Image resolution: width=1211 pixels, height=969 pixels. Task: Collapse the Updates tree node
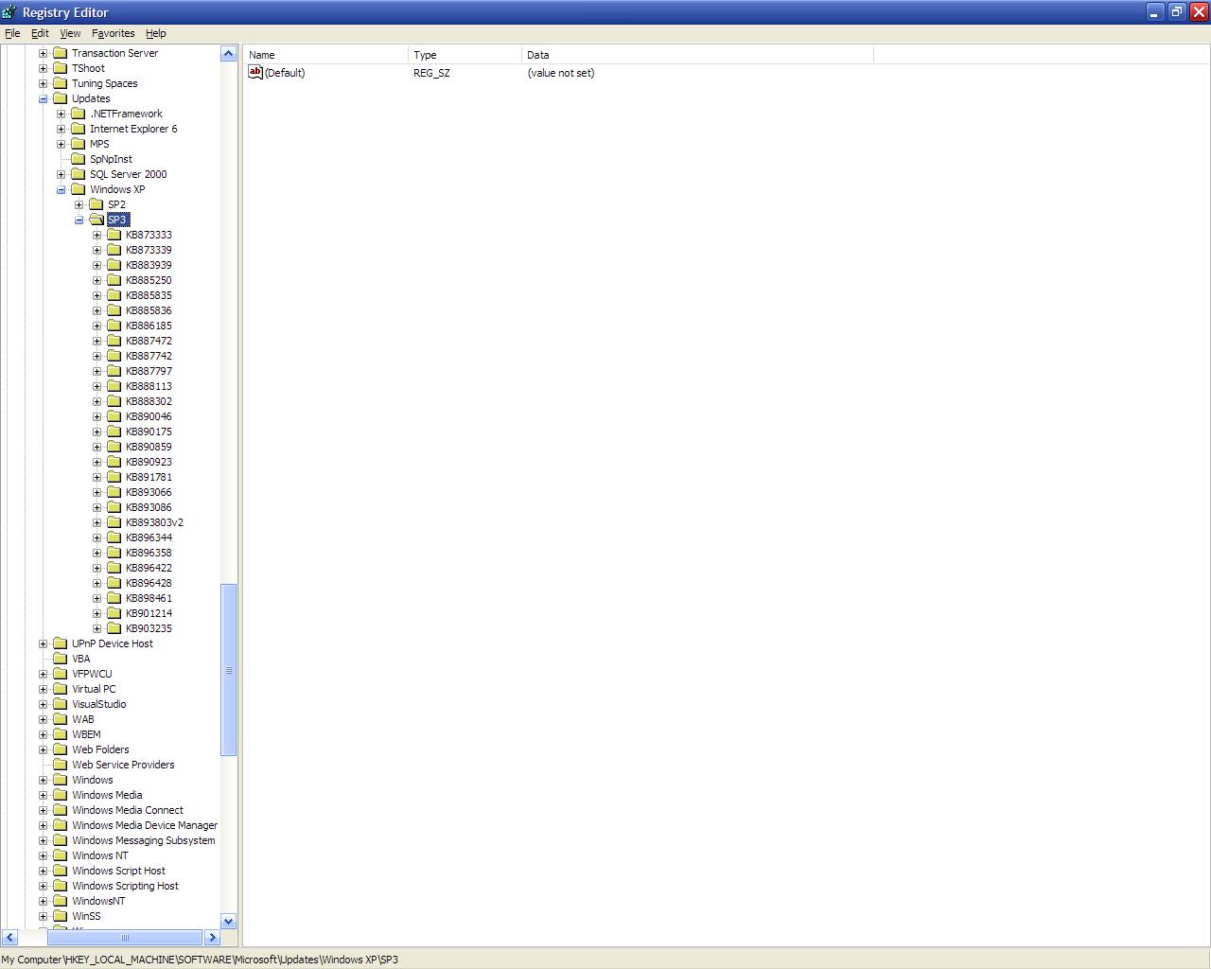tap(43, 98)
